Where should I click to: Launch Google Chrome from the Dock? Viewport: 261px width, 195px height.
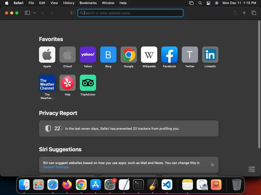pyautogui.click(x=81, y=185)
